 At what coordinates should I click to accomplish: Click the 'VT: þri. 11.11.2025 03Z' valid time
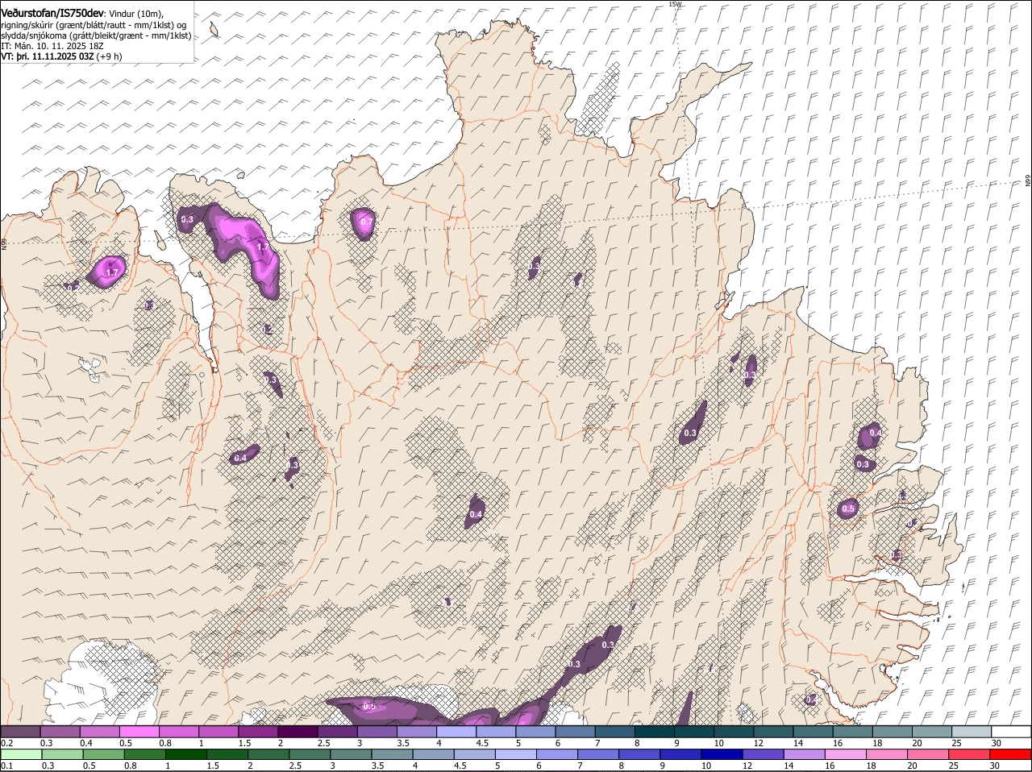[x=48, y=56]
